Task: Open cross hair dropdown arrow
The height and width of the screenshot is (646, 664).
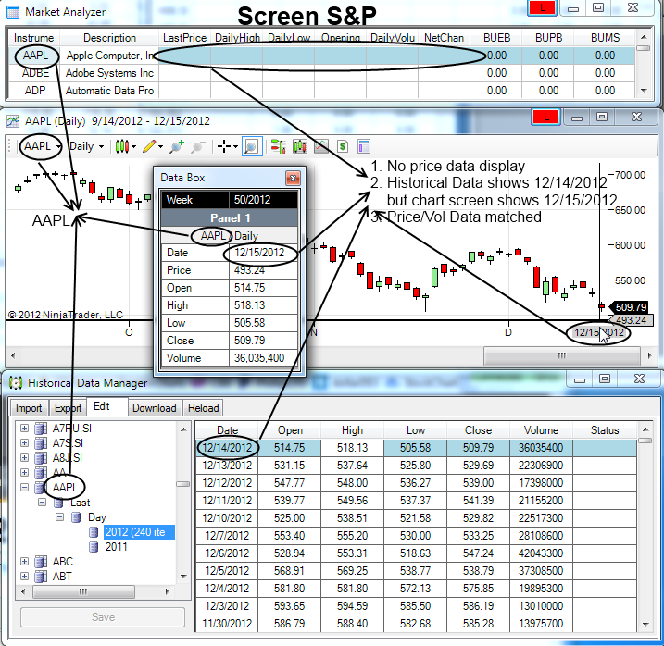Action: click(235, 147)
